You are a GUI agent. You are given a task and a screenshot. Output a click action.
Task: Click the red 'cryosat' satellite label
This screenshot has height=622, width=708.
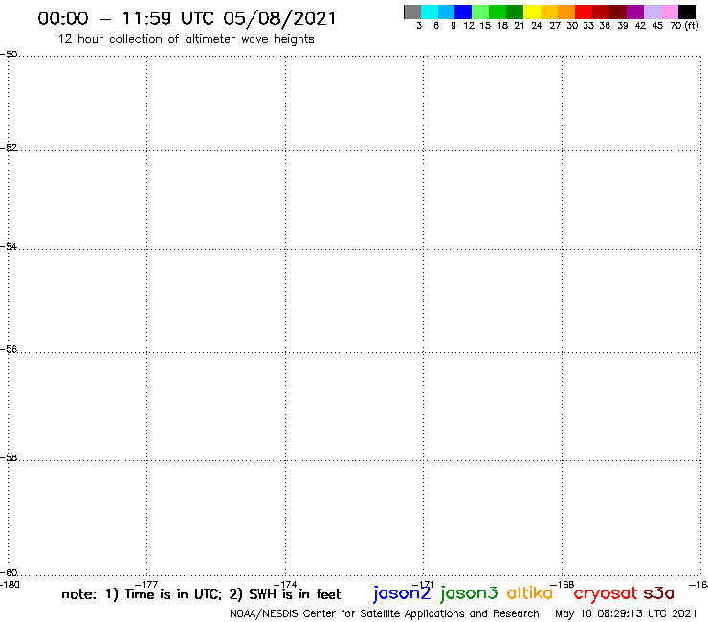pos(606,593)
